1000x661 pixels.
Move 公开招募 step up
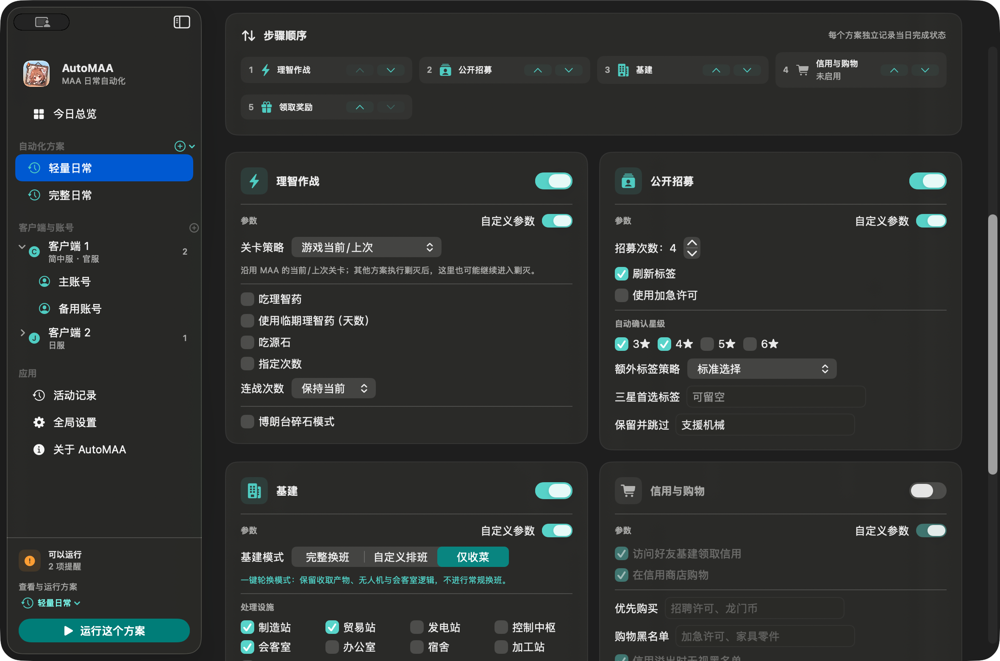point(538,70)
